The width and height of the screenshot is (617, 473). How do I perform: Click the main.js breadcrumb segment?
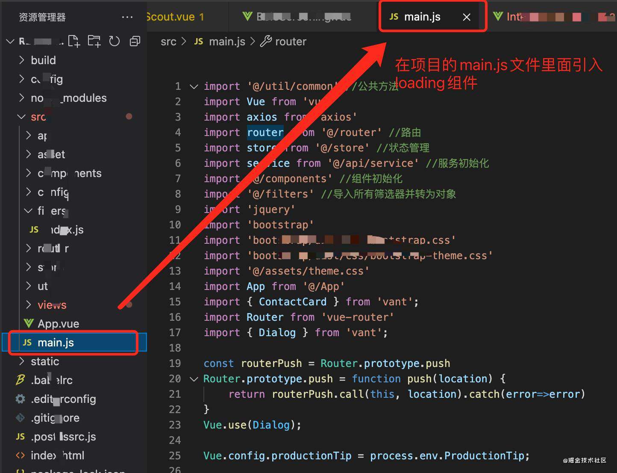pos(227,41)
